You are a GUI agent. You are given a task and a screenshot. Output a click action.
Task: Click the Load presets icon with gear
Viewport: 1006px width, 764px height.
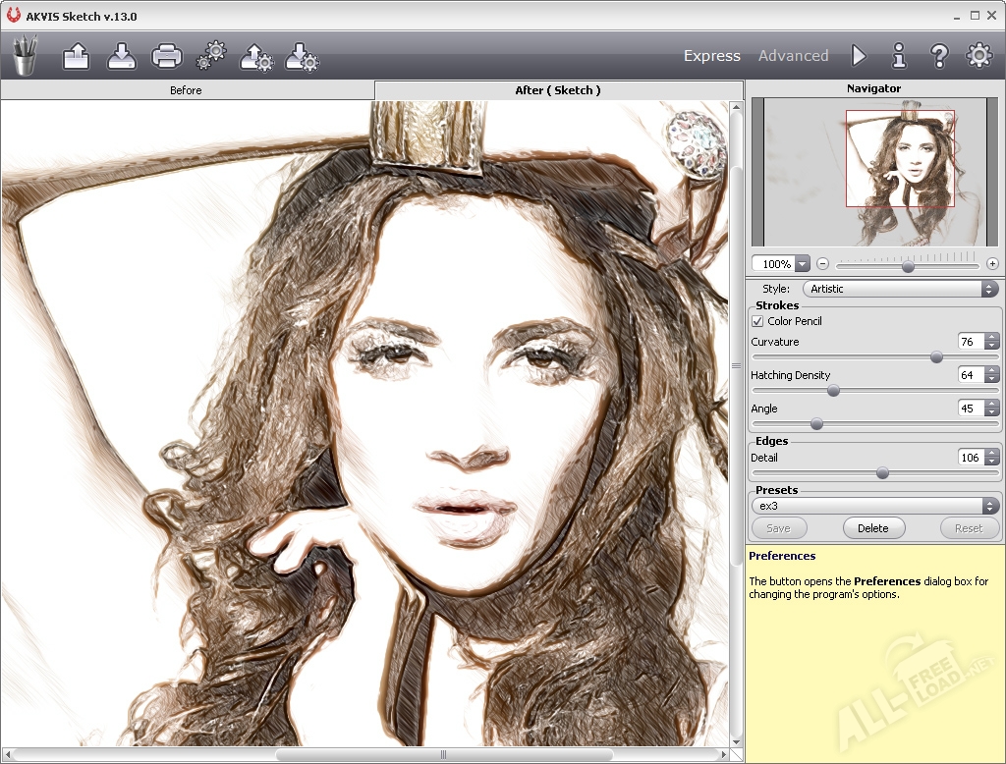pos(256,56)
